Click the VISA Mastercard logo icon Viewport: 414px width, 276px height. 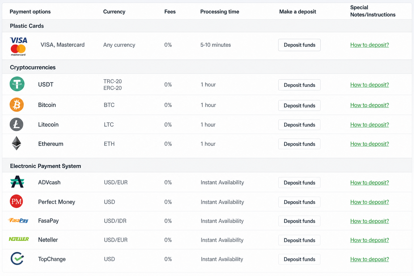tap(19, 46)
